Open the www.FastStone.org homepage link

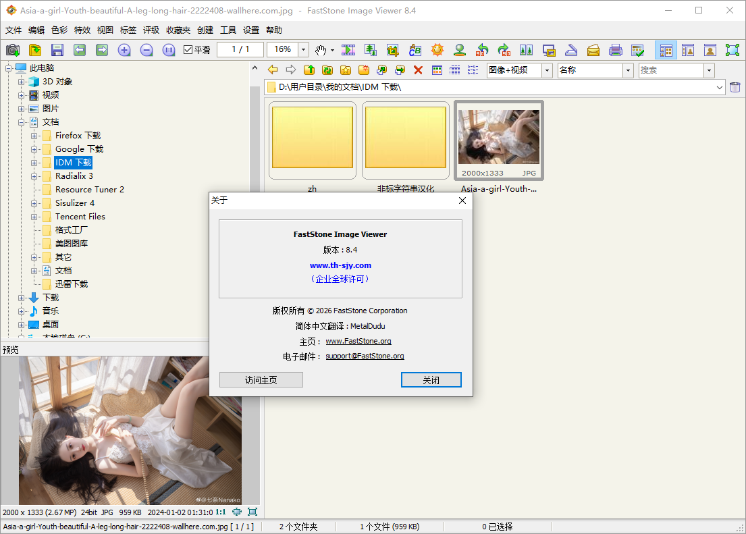click(x=358, y=341)
